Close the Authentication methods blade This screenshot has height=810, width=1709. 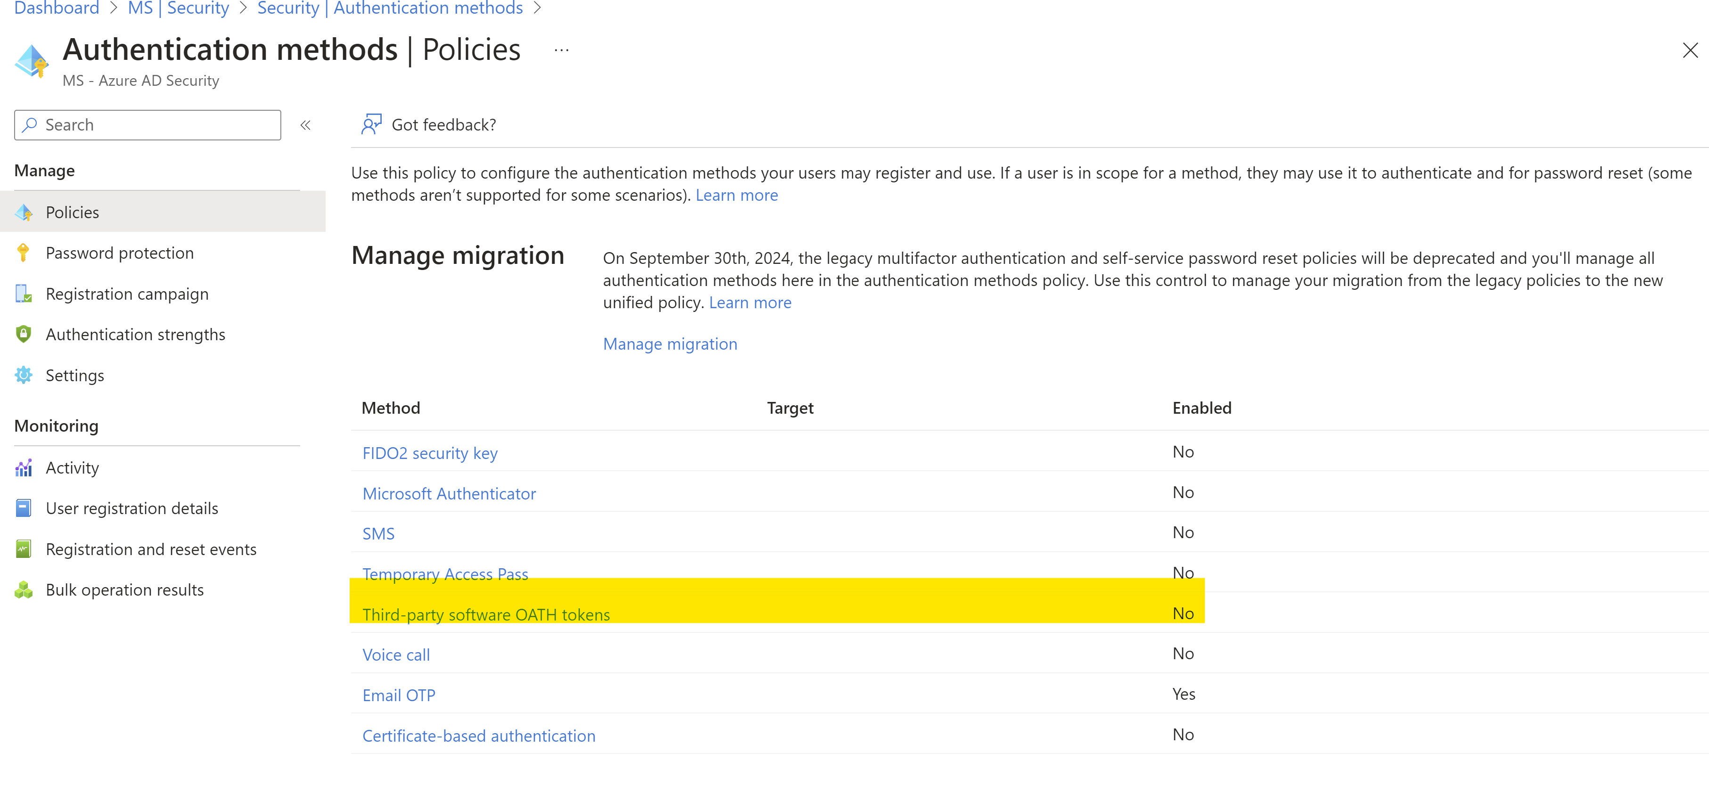(x=1690, y=50)
